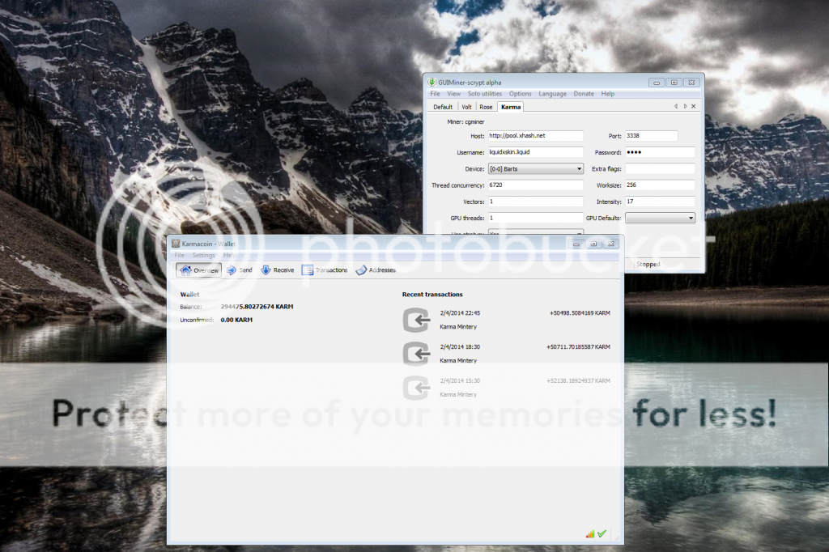Click the 2/4/2014 22:45 transaction date

pos(460,313)
